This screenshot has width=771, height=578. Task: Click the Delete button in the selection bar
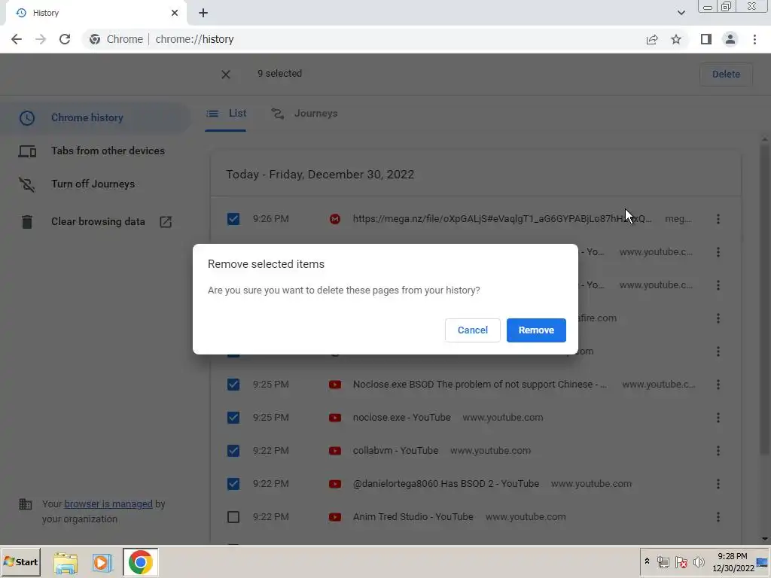(726, 75)
